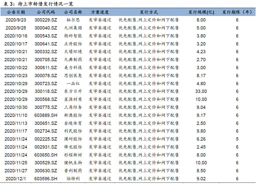Click the 公司代码 column header
This screenshot has width=256, height=184.
(46, 12)
